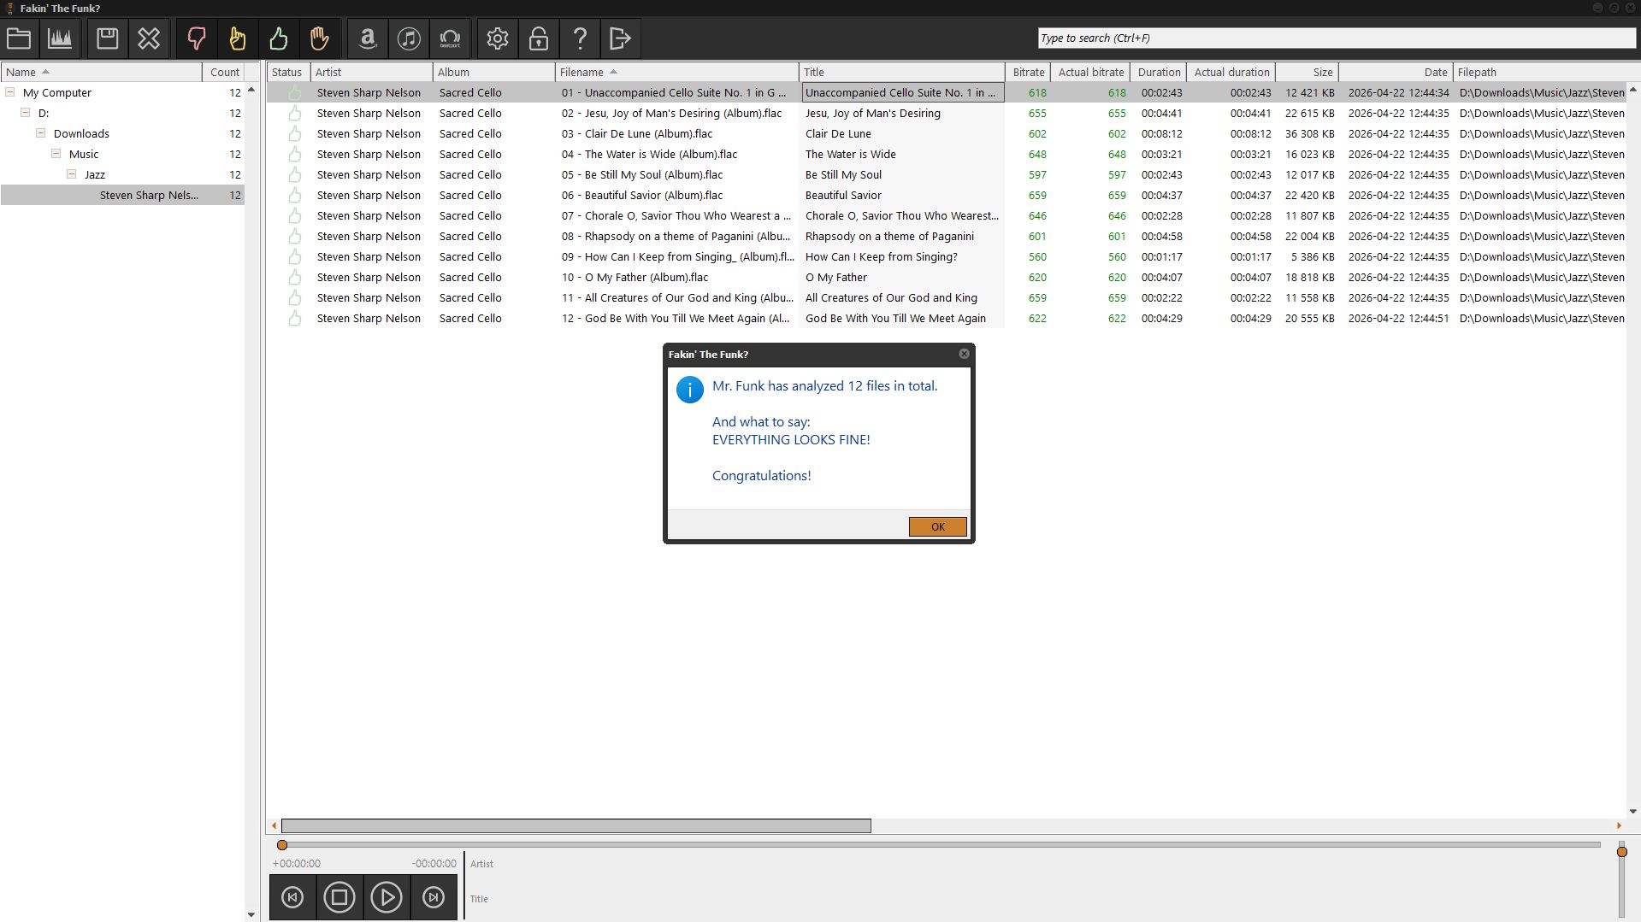Open the Amazon search icon
1641x922 pixels.
tap(368, 38)
